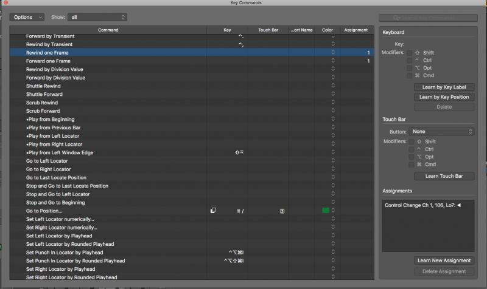Click the Learn Touch Bar button
This screenshot has width=487, height=289.
pos(444,176)
